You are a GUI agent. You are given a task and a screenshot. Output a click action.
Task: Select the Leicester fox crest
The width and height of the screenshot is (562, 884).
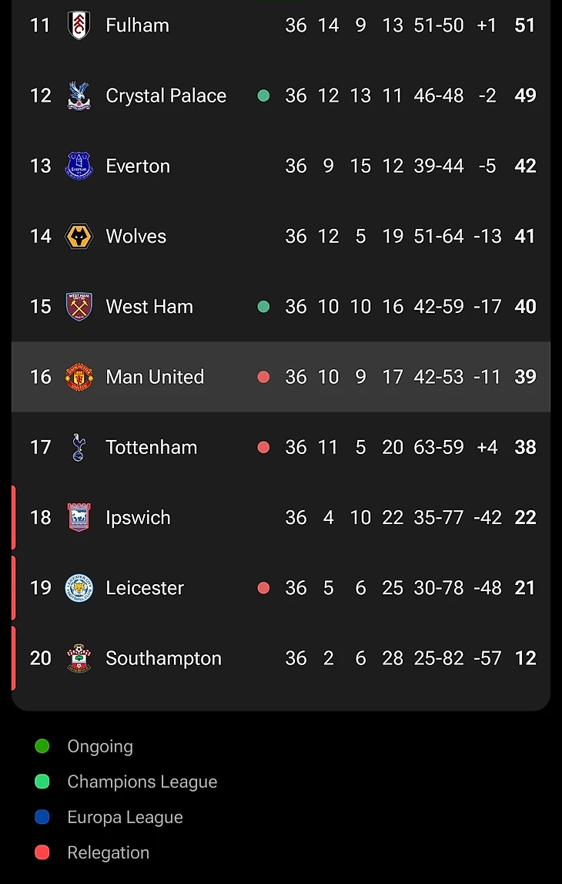click(x=79, y=588)
